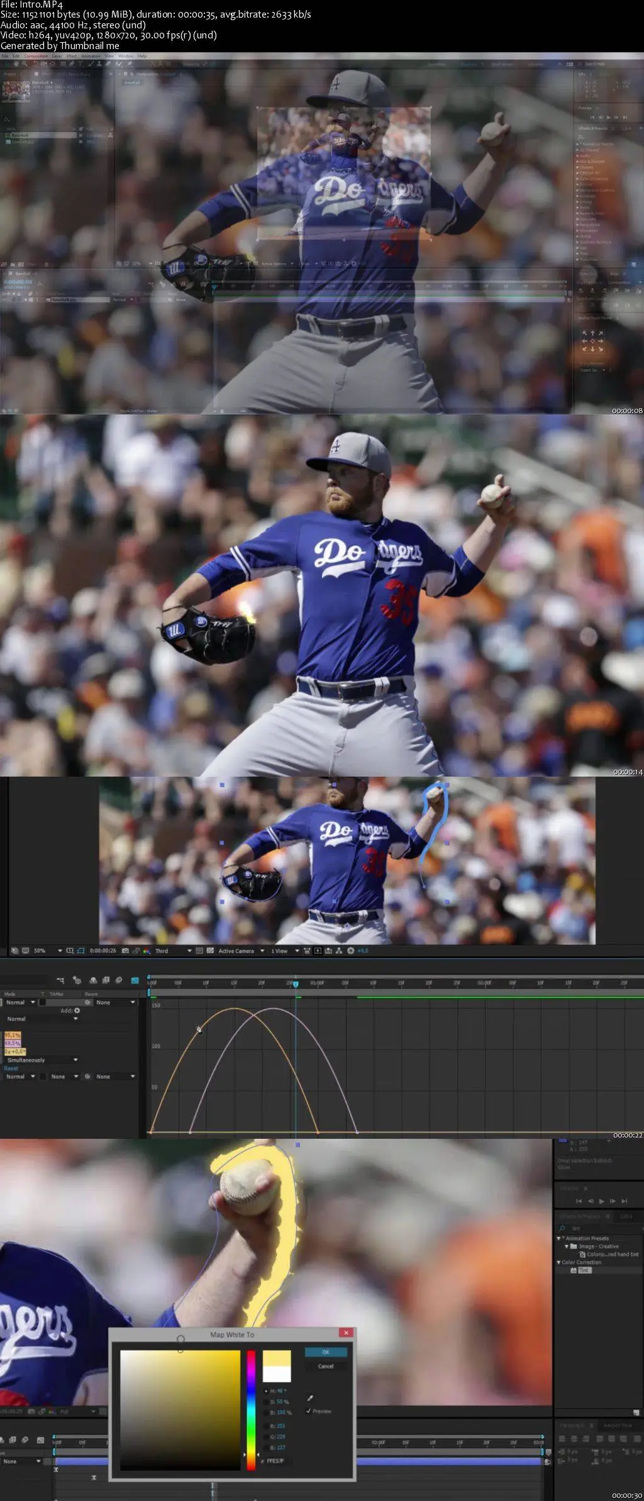Open the 50% magnification dropdown
The height and width of the screenshot is (1501, 644).
pyautogui.click(x=47, y=951)
